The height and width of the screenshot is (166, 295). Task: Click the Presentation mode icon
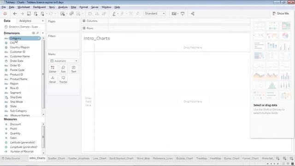[183, 13]
